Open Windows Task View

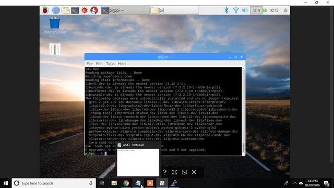click(102, 183)
